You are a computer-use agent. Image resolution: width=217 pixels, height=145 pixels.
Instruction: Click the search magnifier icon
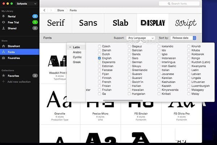tap(169, 4)
